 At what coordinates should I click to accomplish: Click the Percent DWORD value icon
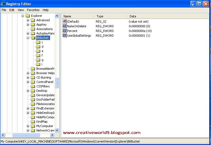65,31
